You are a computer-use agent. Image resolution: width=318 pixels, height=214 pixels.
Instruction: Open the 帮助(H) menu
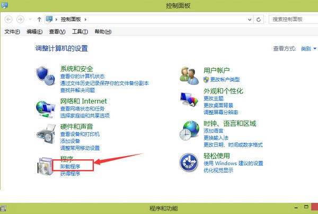tap(103, 32)
